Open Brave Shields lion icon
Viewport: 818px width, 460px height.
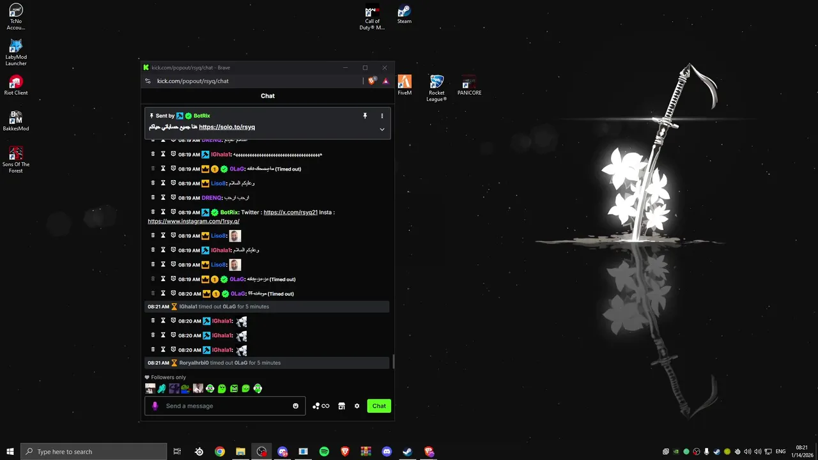pyautogui.click(x=372, y=81)
